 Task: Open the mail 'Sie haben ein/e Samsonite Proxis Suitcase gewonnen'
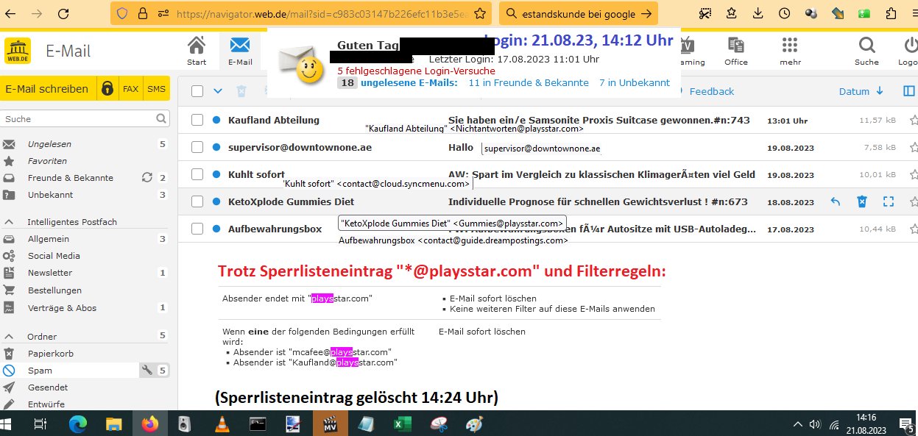[599, 120]
